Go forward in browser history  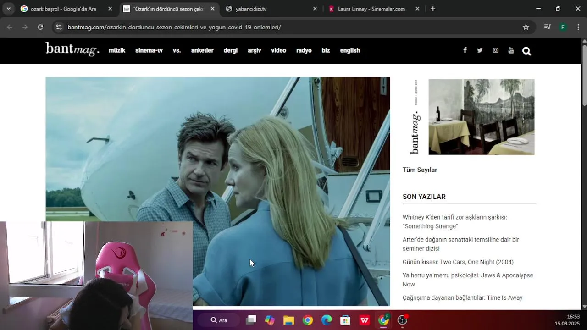(x=25, y=27)
